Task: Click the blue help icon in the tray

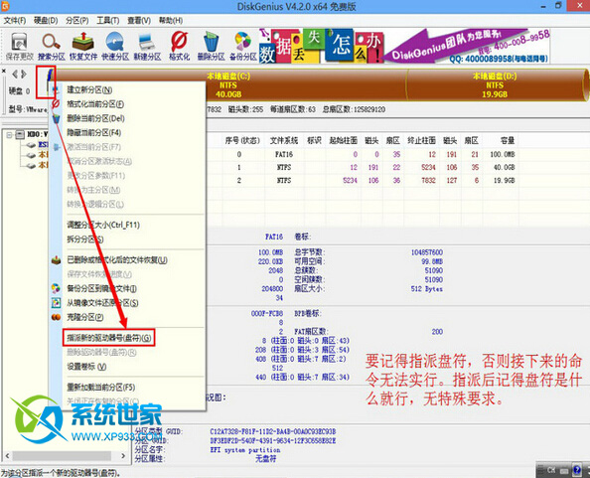Action: tap(576, 470)
